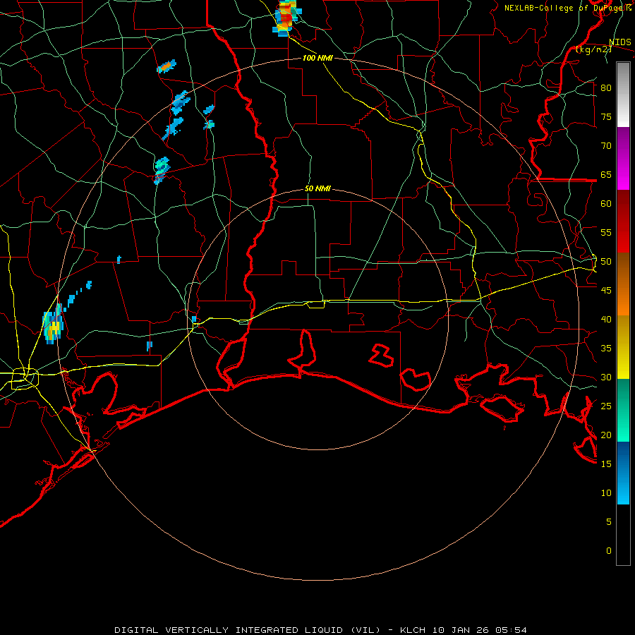This screenshot has width=635, height=635.
Task: Select the 50 value on the VIL scale
Action: (x=606, y=262)
